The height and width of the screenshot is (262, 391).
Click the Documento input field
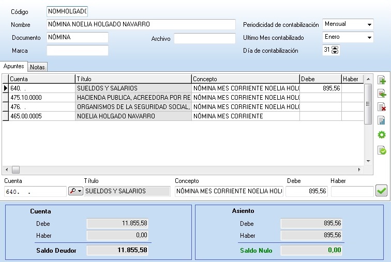coord(77,37)
